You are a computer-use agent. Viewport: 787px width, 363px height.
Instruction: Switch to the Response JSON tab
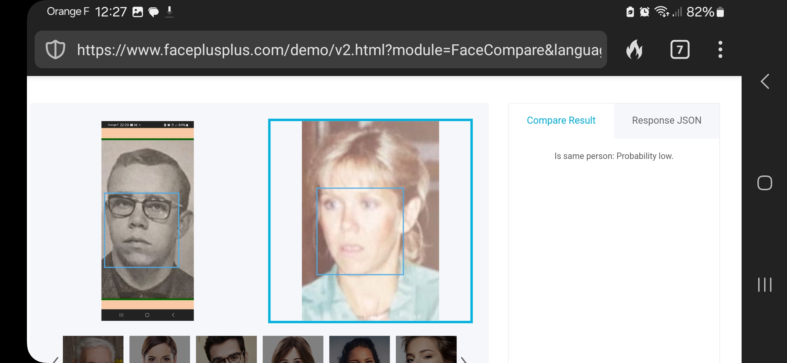click(x=667, y=120)
